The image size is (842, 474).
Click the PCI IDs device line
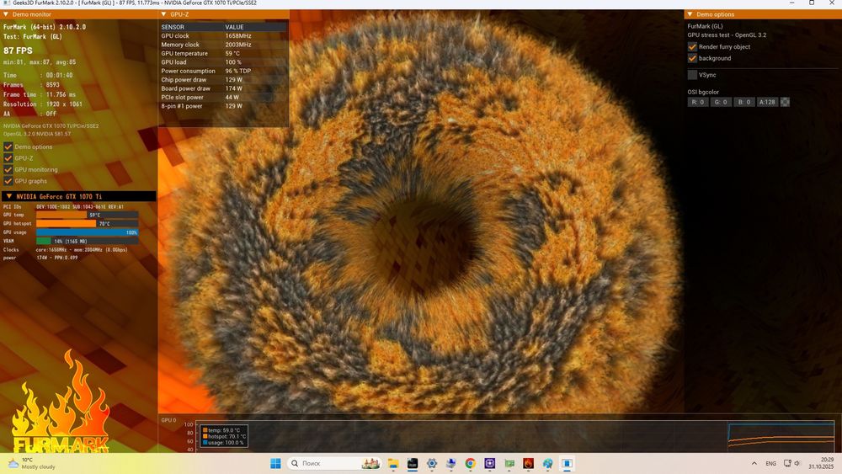tap(63, 206)
